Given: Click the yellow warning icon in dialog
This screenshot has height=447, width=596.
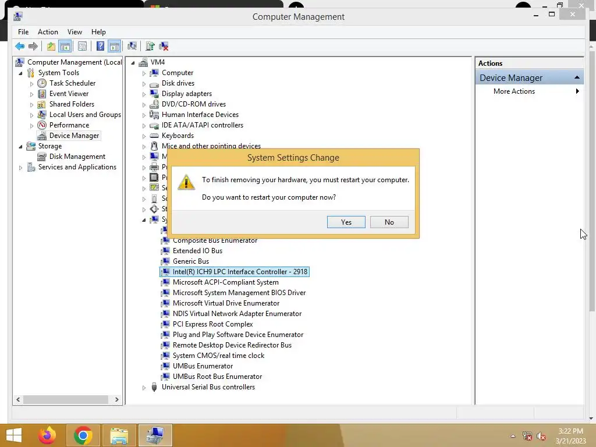Looking at the screenshot, I should click(186, 183).
